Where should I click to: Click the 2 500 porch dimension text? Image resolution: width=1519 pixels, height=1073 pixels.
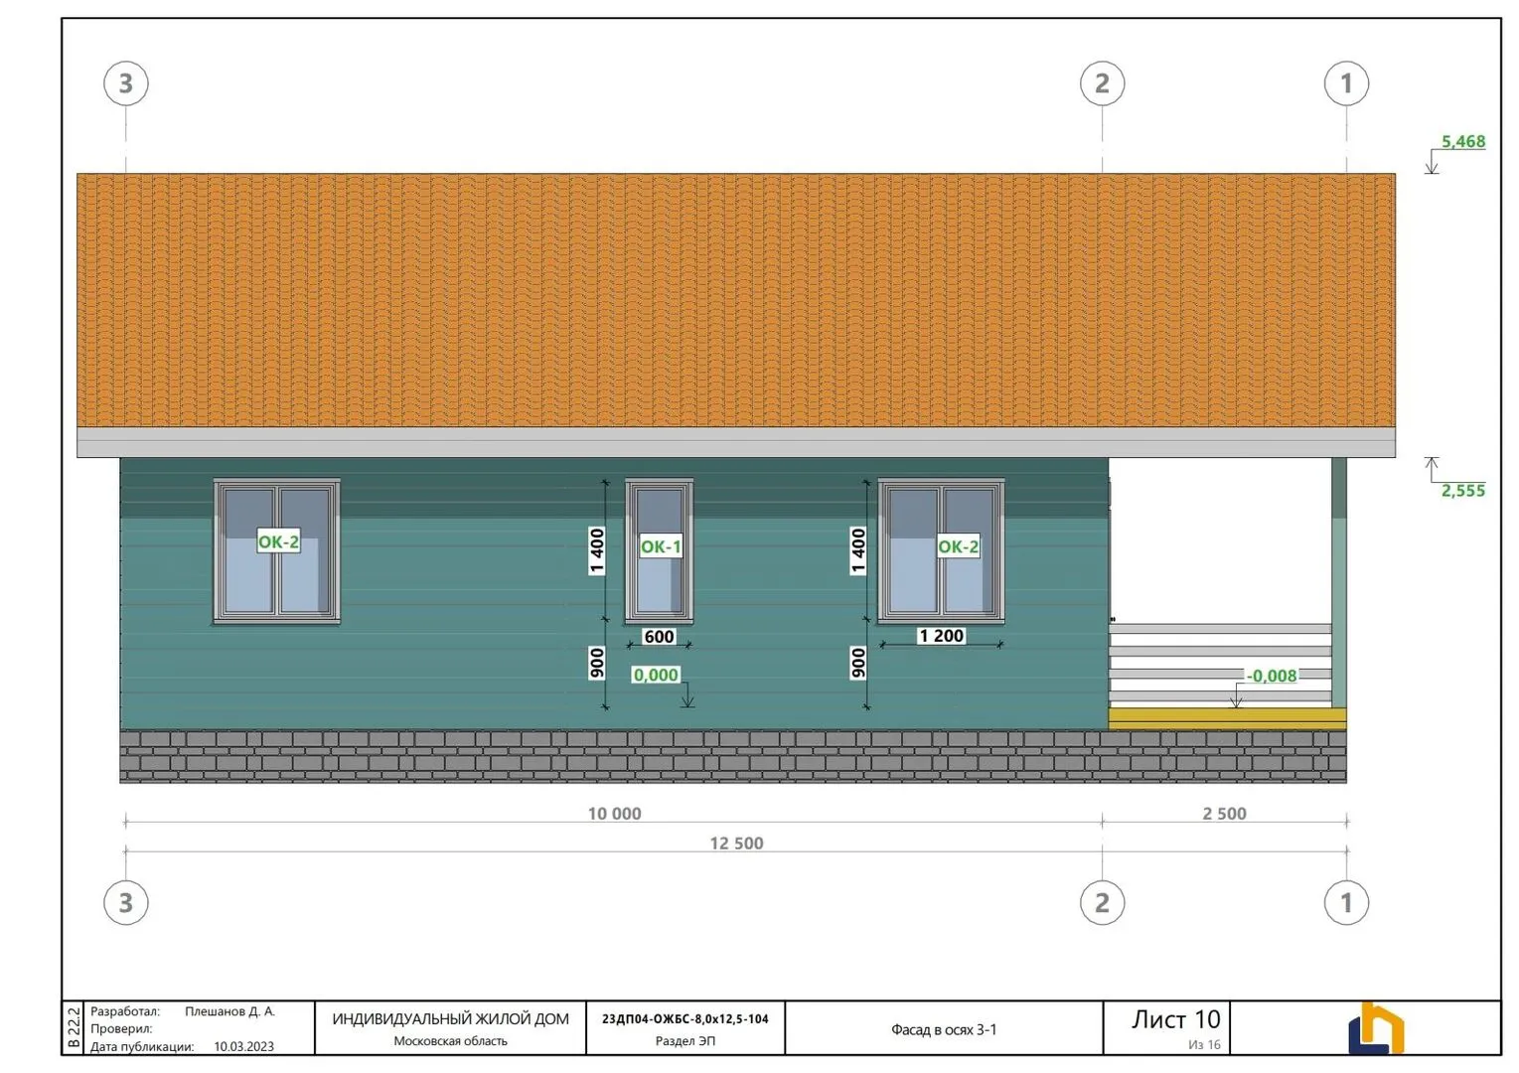(1224, 814)
